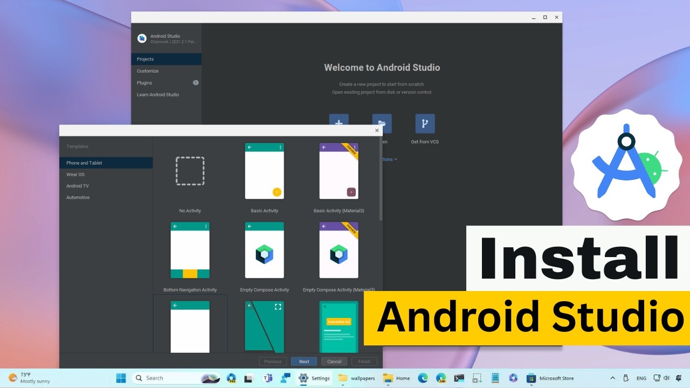Open the Plugins notification badge
Viewport: 690px width, 388px height.
pos(196,82)
